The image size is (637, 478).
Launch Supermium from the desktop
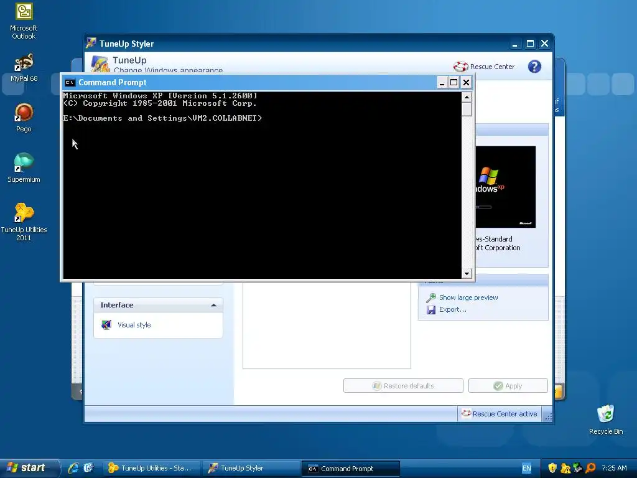pyautogui.click(x=24, y=168)
